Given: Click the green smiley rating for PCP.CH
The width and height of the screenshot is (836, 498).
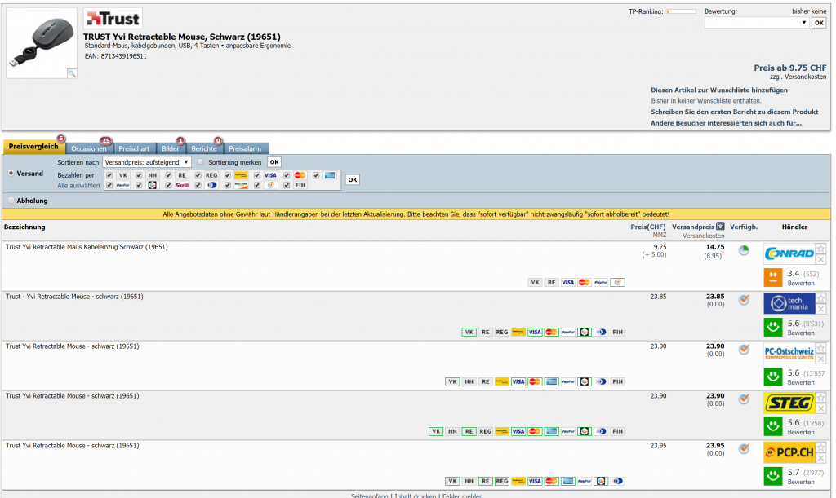Looking at the screenshot, I should tap(773, 475).
